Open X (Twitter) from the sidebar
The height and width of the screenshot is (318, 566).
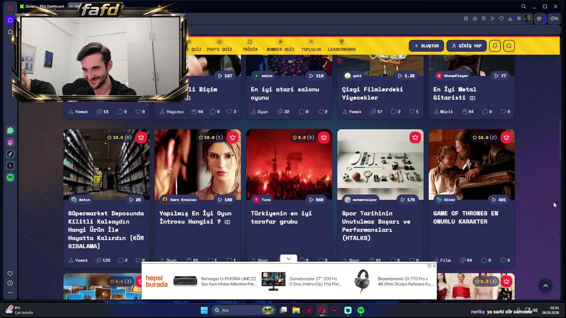(10, 166)
